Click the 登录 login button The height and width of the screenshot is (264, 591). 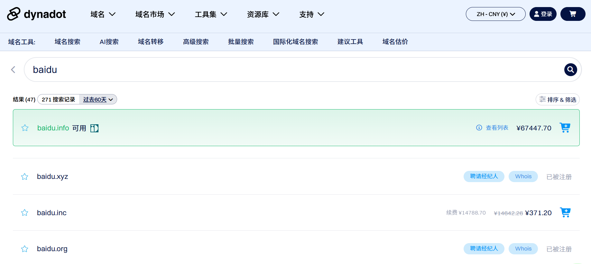[543, 14]
